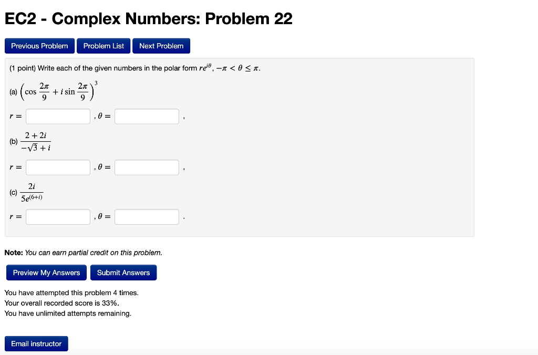Select the θ answer box for part (b)

tap(147, 167)
